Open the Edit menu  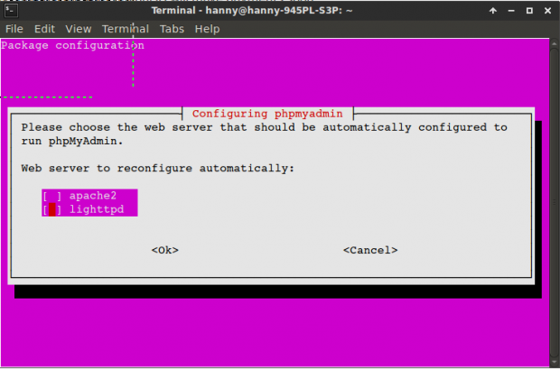[44, 29]
